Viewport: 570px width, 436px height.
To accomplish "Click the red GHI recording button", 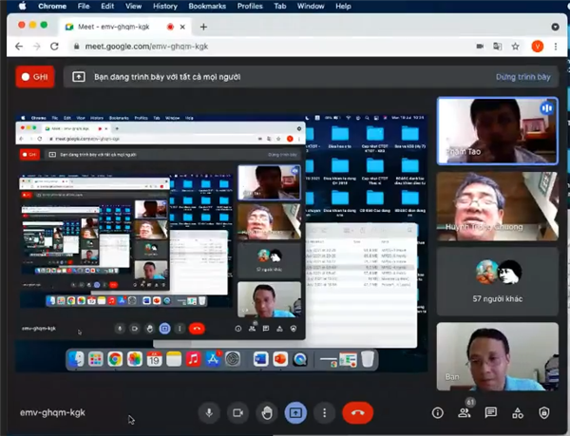I will [x=35, y=77].
